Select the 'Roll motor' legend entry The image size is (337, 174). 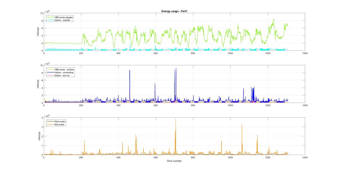pos(60,124)
